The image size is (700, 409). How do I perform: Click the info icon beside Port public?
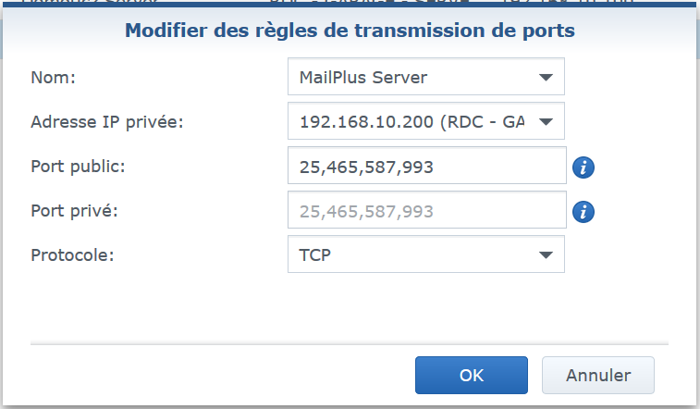tap(583, 167)
